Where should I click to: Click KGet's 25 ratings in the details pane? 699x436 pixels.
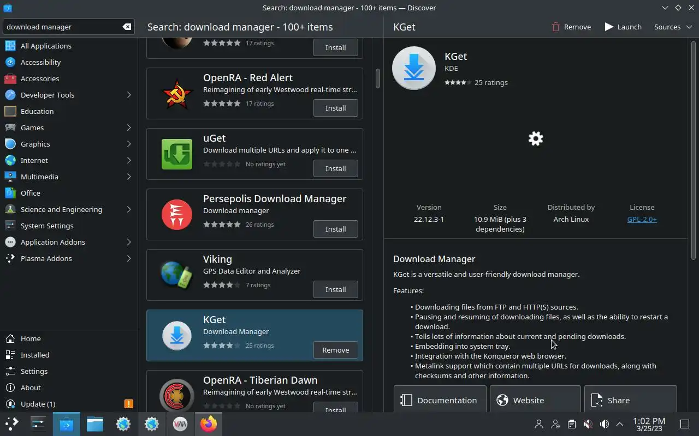[491, 82]
